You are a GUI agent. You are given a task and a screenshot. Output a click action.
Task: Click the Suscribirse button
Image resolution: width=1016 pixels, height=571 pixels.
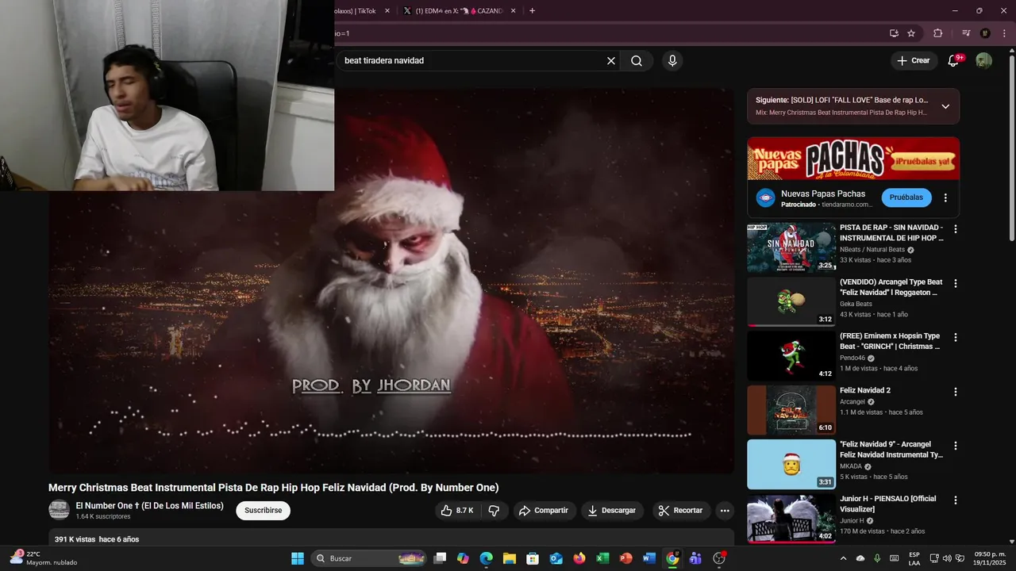(x=263, y=511)
